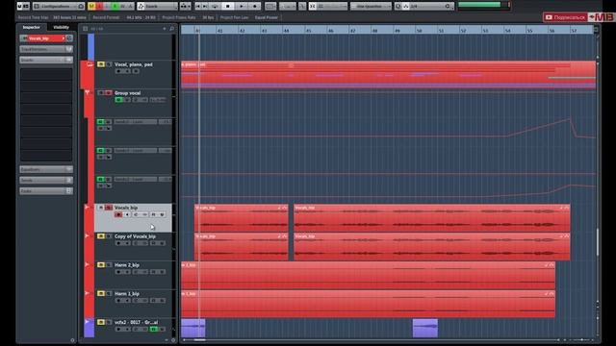Click Play in the transport bar
616x346 pixels.
click(242, 6)
